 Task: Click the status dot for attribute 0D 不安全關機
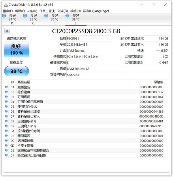click(x=6, y=146)
